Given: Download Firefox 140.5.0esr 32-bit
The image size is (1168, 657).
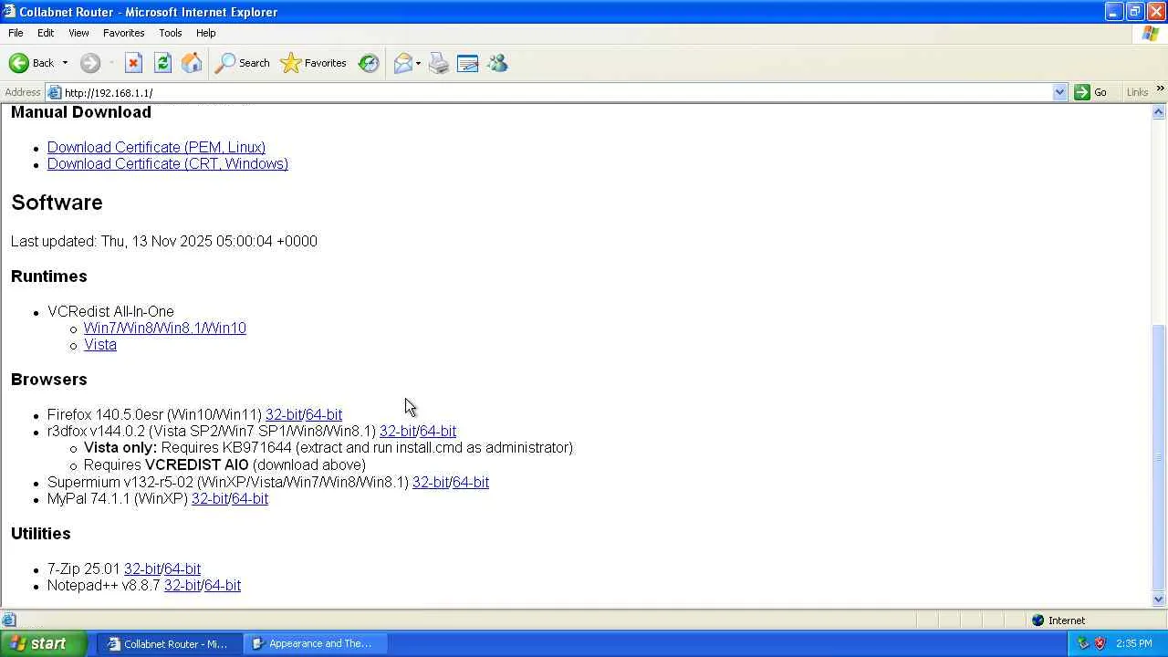Looking at the screenshot, I should (x=284, y=414).
